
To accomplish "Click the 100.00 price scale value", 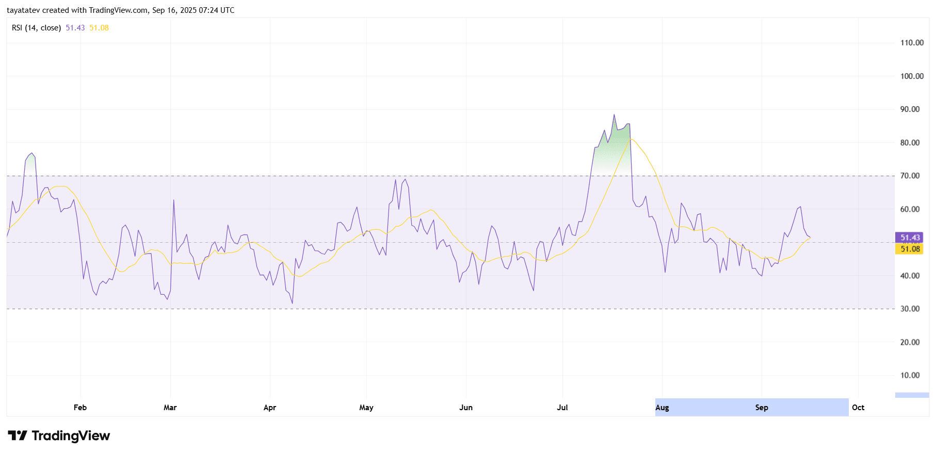I will pos(912,76).
